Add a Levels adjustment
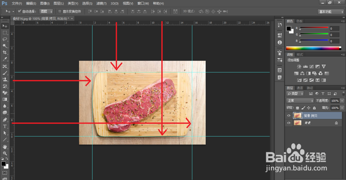 tap(306, 66)
